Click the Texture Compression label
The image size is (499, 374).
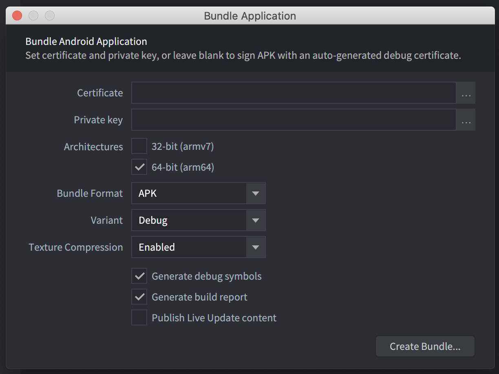76,247
